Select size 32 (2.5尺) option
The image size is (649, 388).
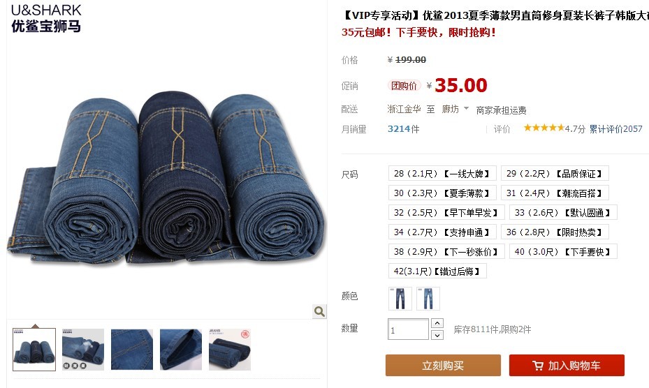pyautogui.click(x=446, y=212)
